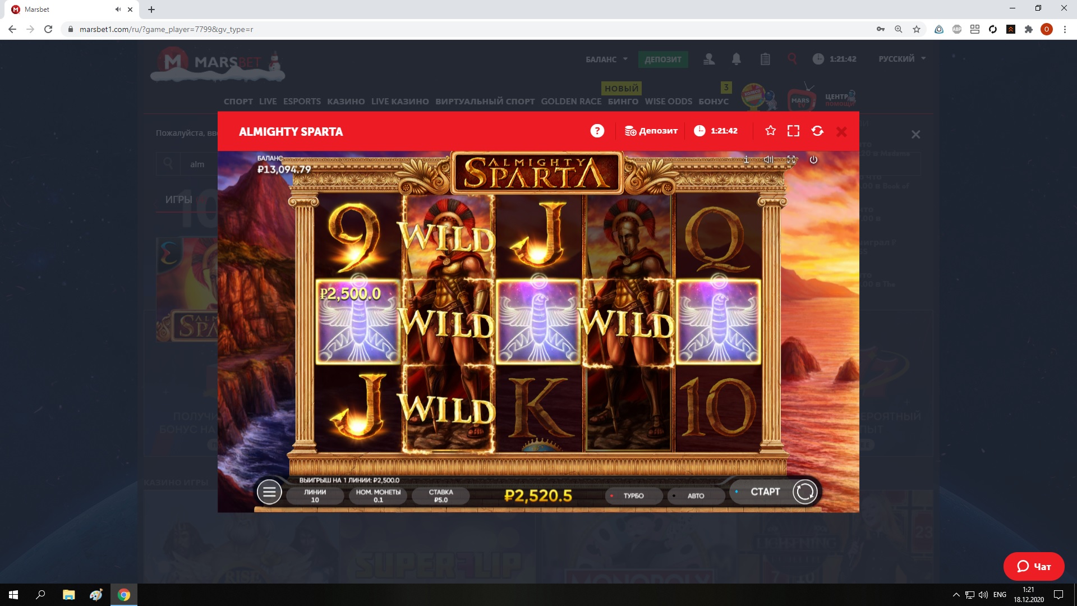Open GOLDEN RACE menu item
Screen dimensions: 1077x606
pyautogui.click(x=571, y=102)
